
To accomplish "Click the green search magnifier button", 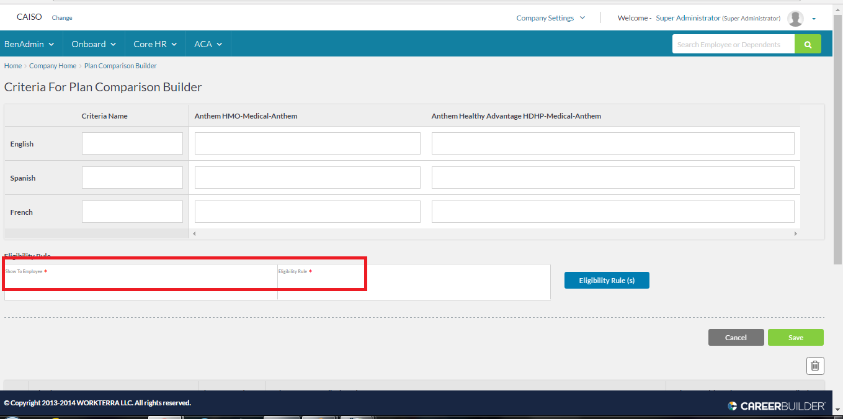I will tap(808, 45).
